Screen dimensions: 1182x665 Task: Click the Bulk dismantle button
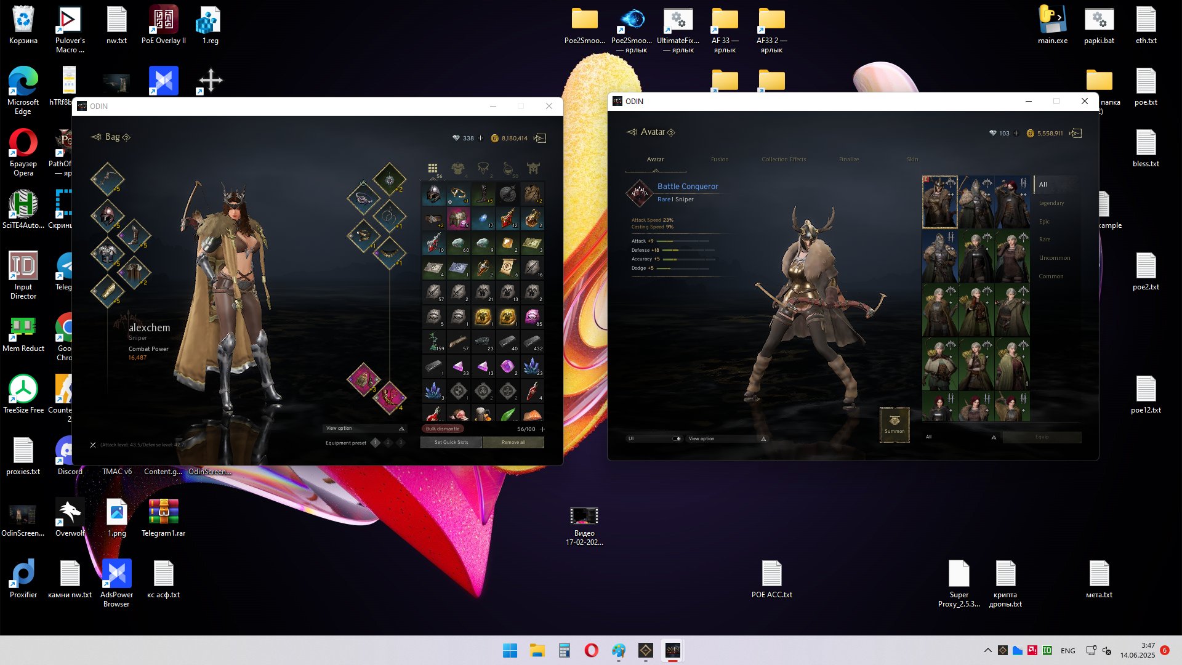(x=443, y=429)
